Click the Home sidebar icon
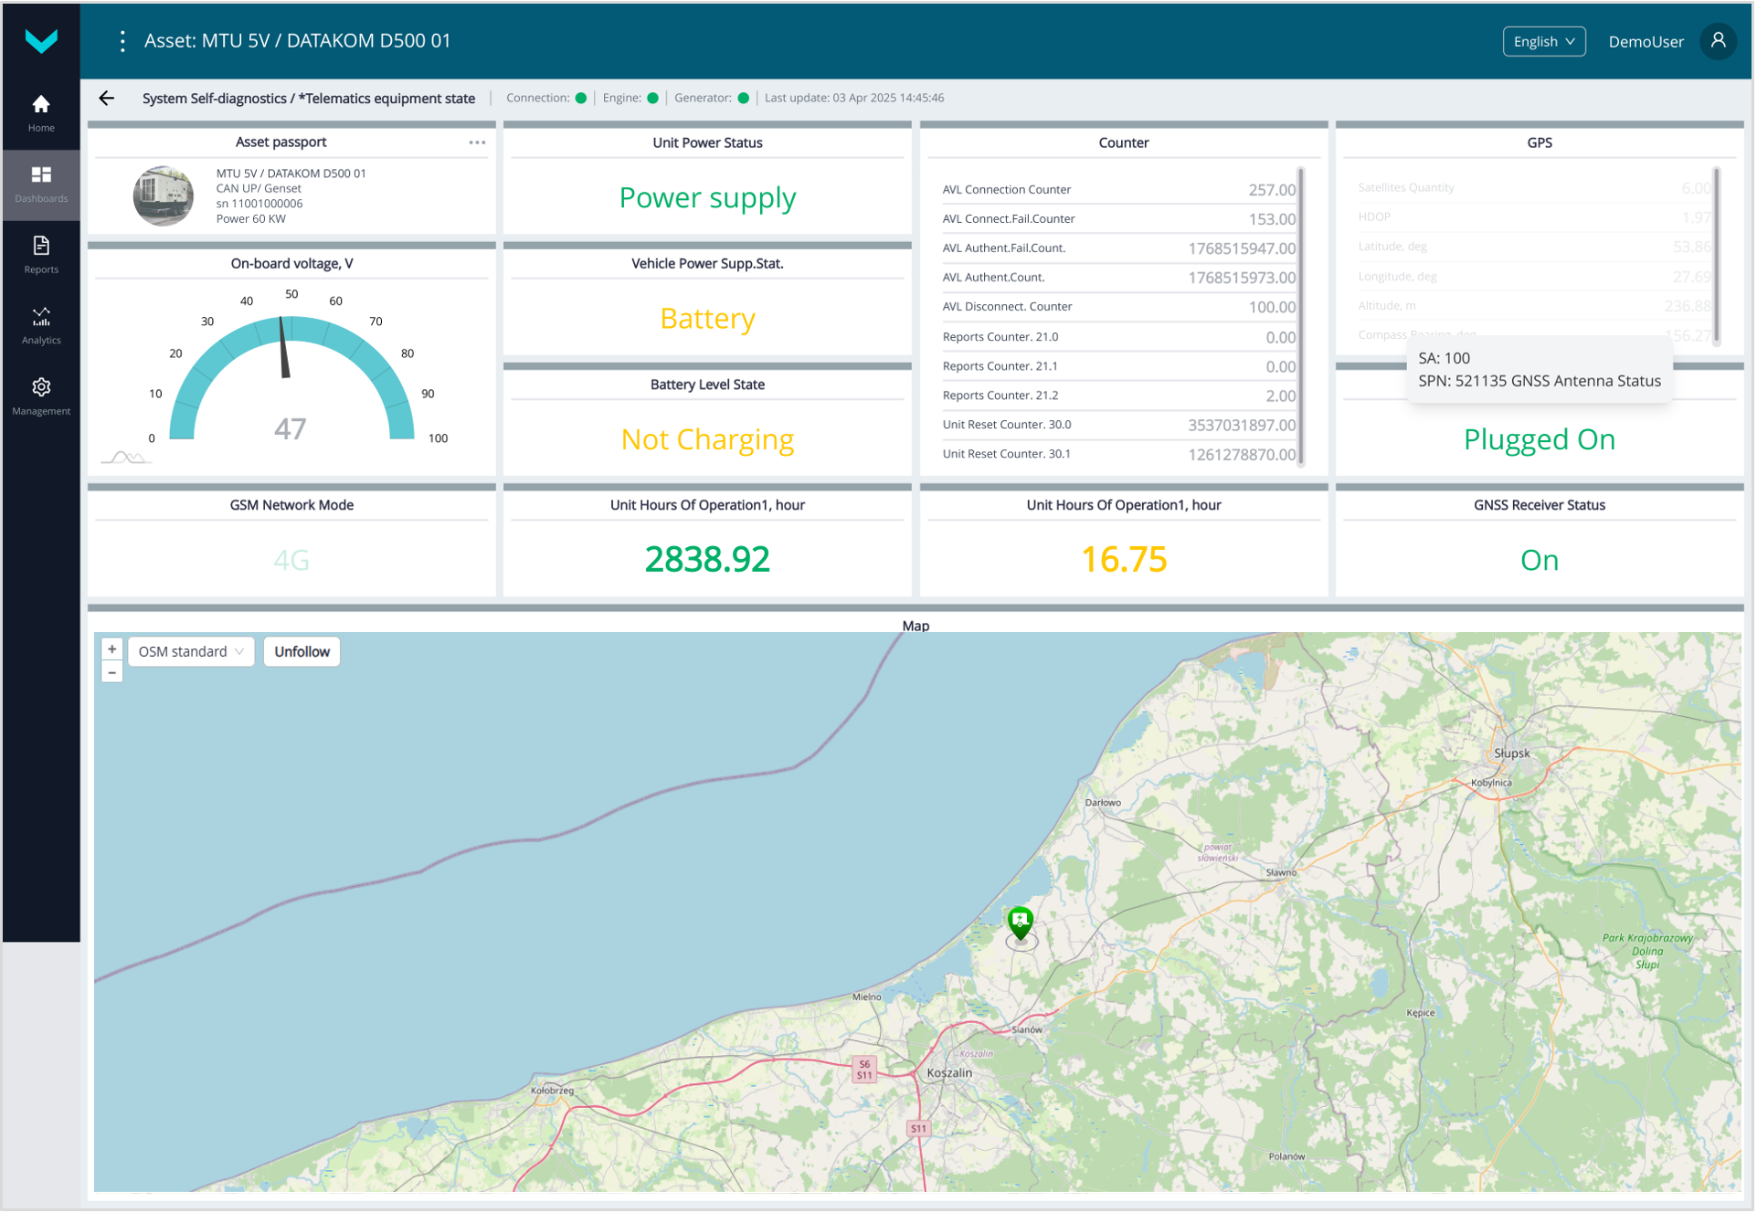Viewport: 1757px width, 1213px height. coord(41,112)
